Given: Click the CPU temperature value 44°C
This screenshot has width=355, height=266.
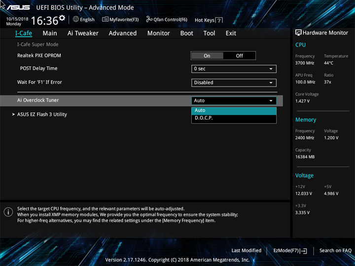Looking at the screenshot, I should (328, 63).
